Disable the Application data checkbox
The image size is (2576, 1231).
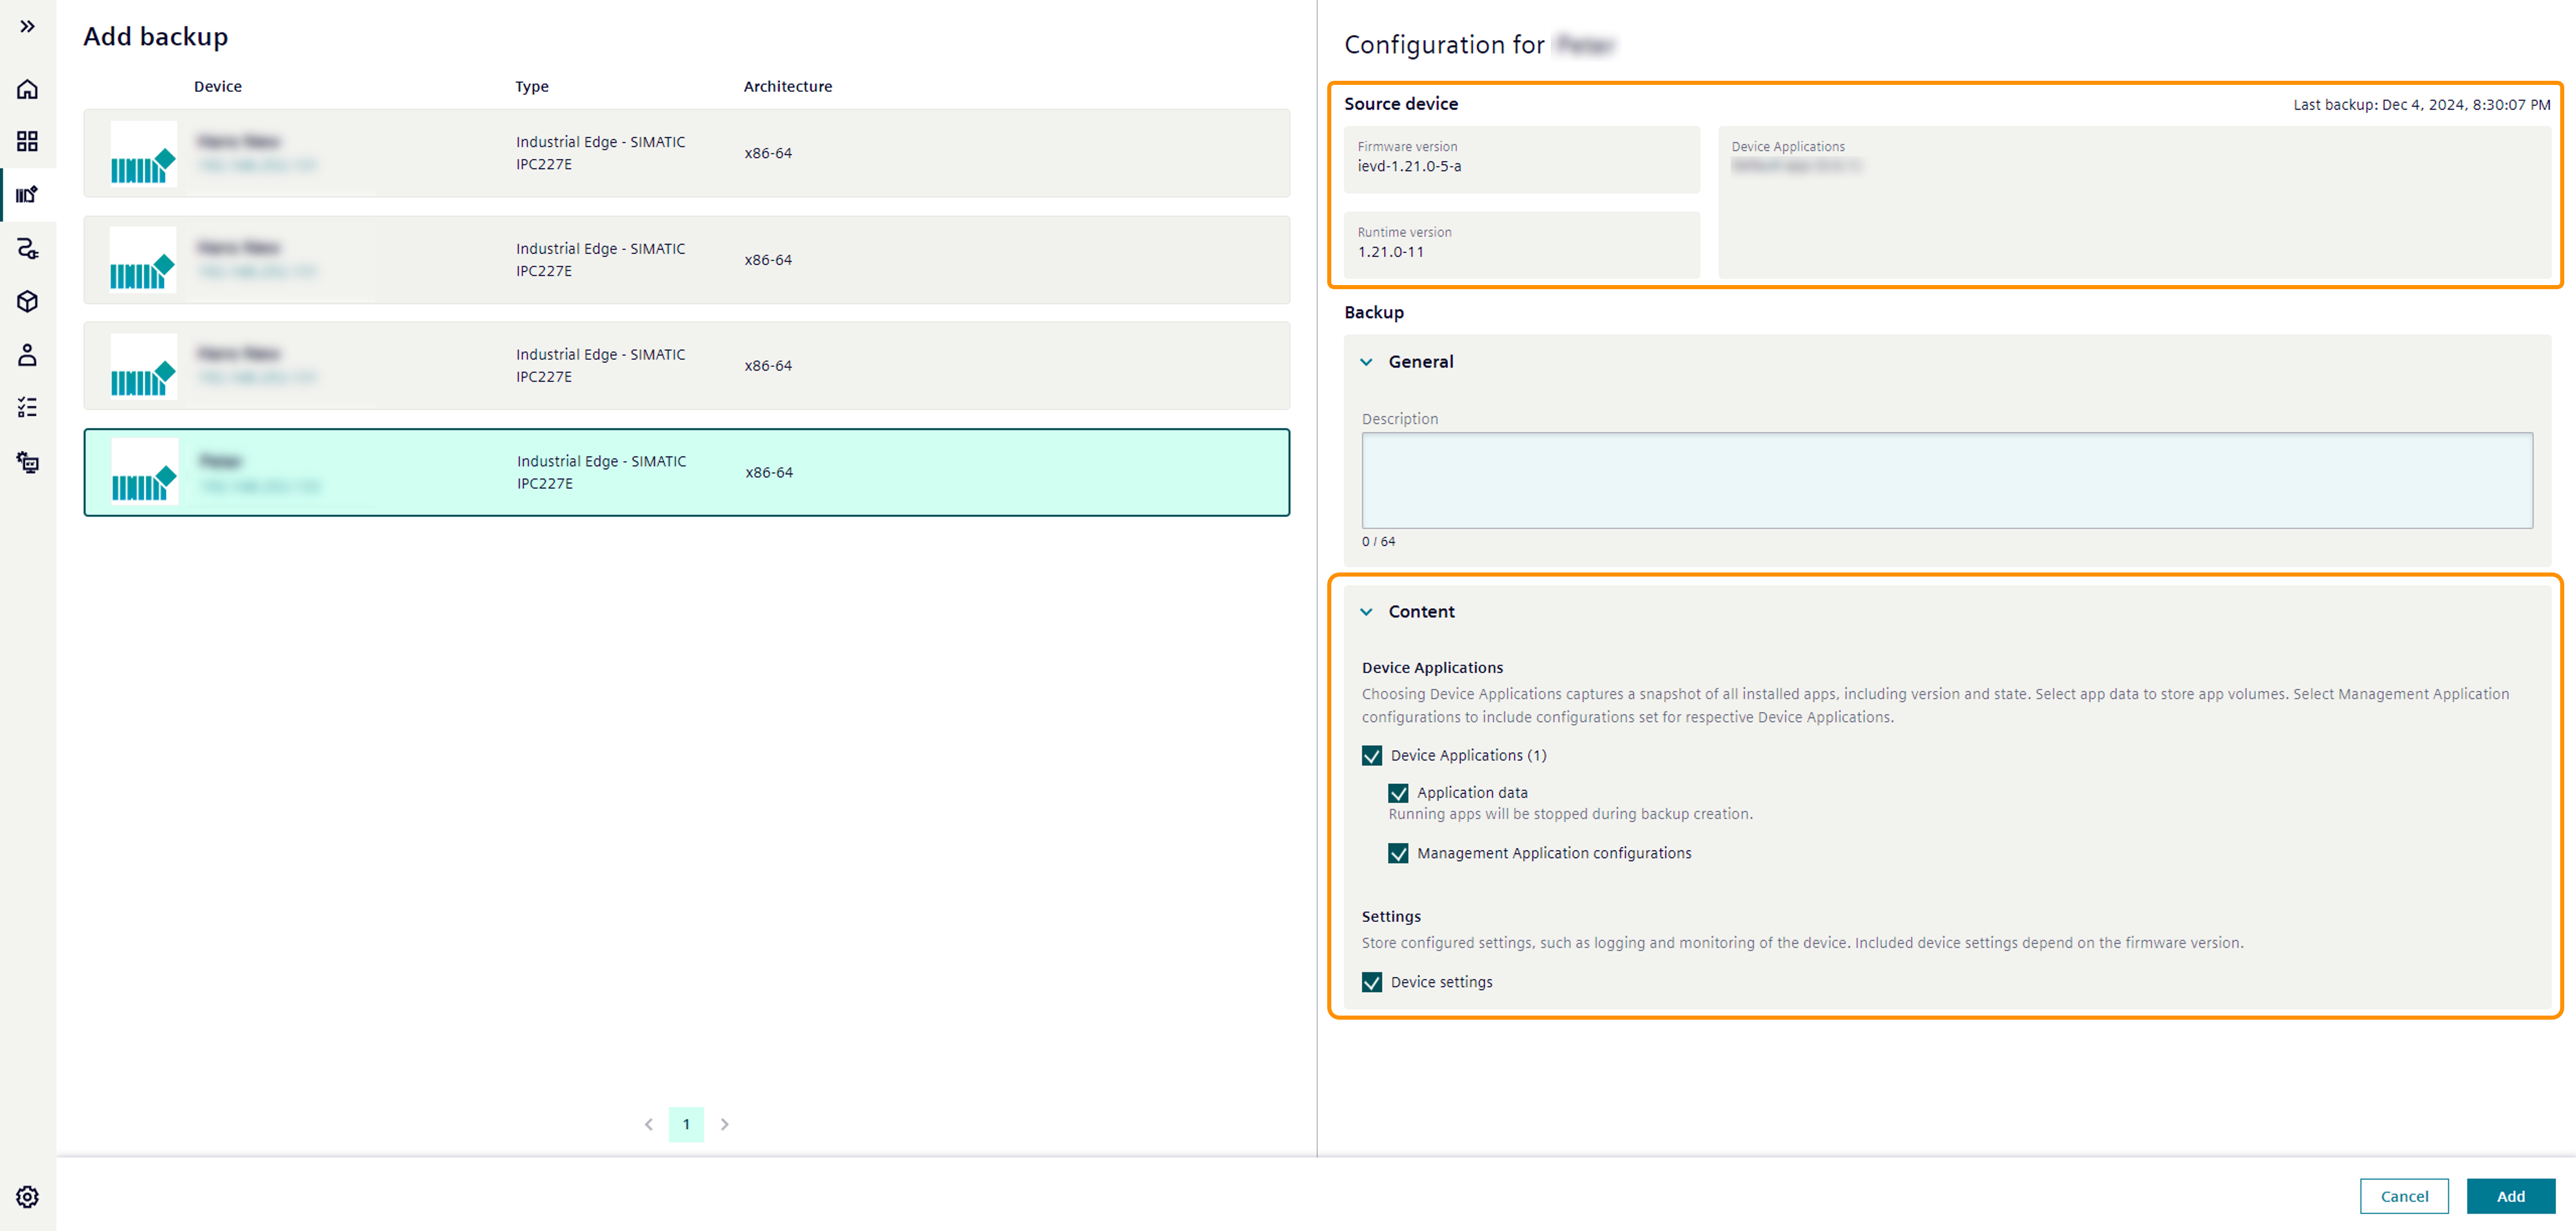[1400, 793]
